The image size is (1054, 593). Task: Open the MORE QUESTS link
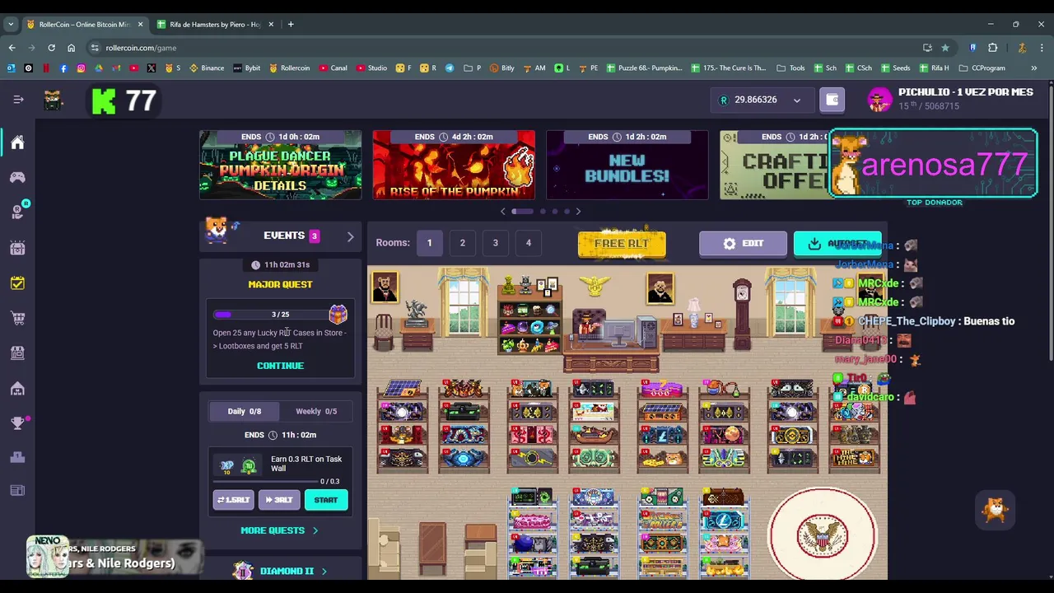279,530
